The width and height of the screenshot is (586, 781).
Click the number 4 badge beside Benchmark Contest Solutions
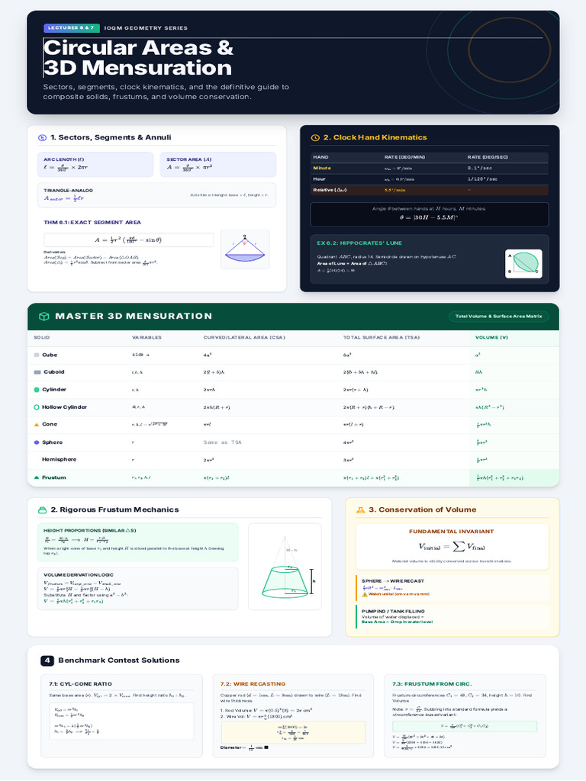click(47, 660)
